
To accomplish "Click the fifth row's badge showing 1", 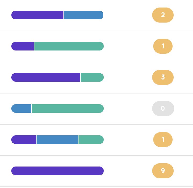I will pyautogui.click(x=163, y=140).
